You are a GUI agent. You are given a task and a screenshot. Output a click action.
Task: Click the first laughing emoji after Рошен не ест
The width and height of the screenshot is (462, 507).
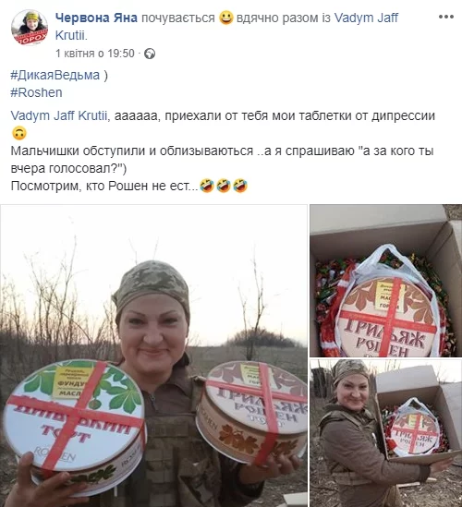(207, 186)
